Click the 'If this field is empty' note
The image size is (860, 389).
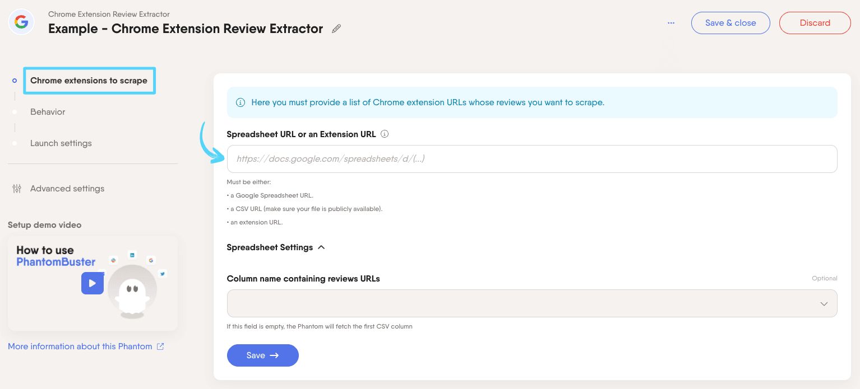(320, 326)
